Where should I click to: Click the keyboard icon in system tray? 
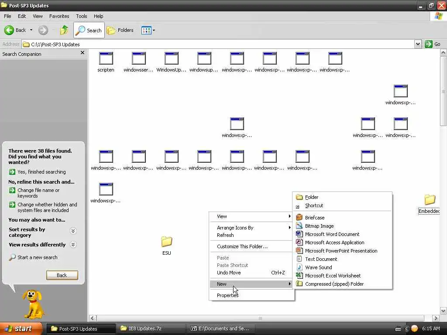tap(398, 329)
